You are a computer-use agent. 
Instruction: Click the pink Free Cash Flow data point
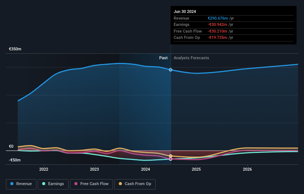tap(171, 159)
